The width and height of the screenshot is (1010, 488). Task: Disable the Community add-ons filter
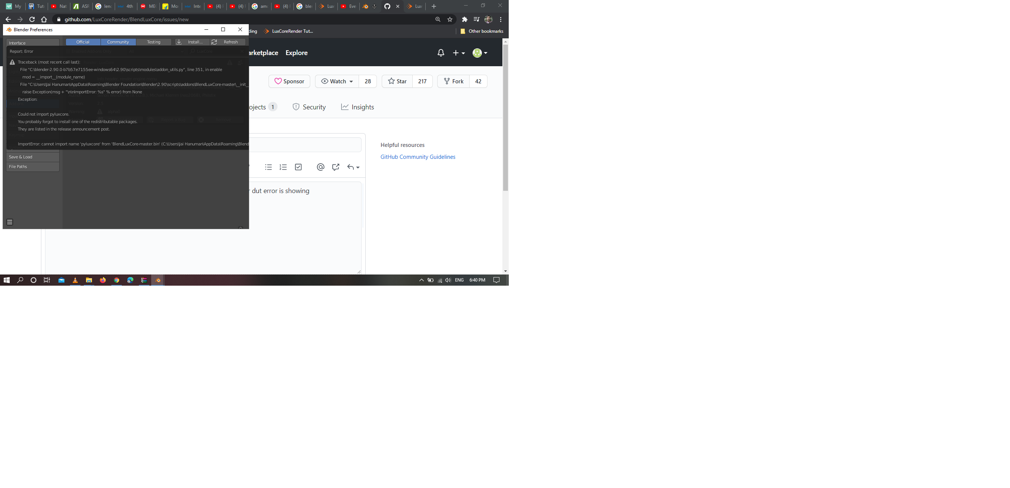[118, 42]
